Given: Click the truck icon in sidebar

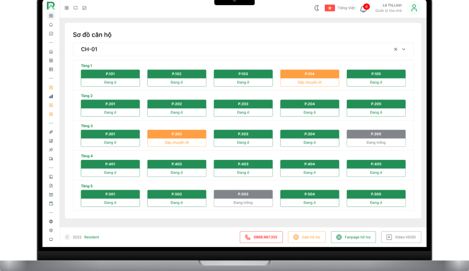Looking at the screenshot, I should (x=51, y=159).
